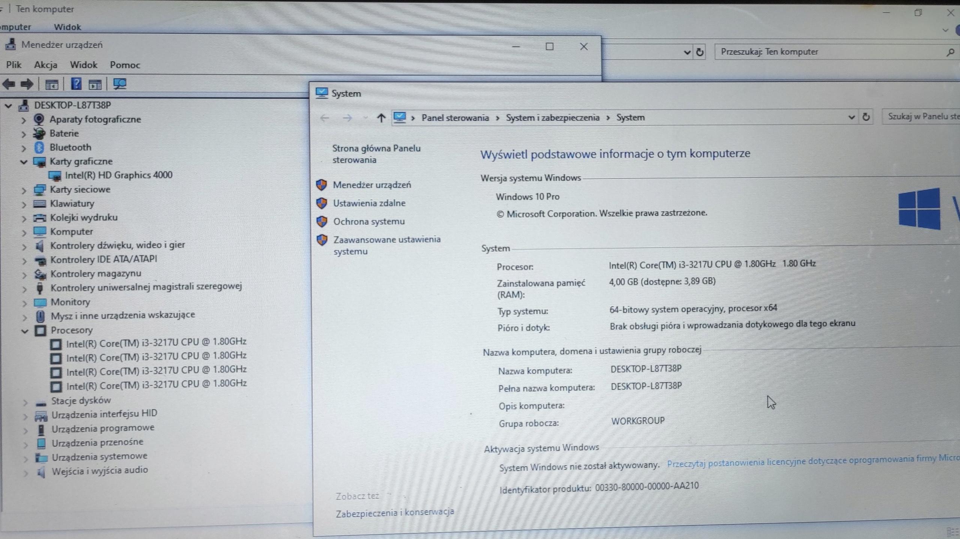Click refresh button in Ten komputer window
960x539 pixels.
click(699, 52)
